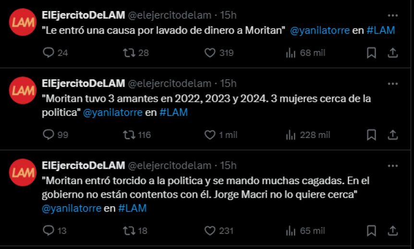Screen dimensions: 414x249
Task: Open more options on the 3 amantes tweet
Action: point(392,84)
